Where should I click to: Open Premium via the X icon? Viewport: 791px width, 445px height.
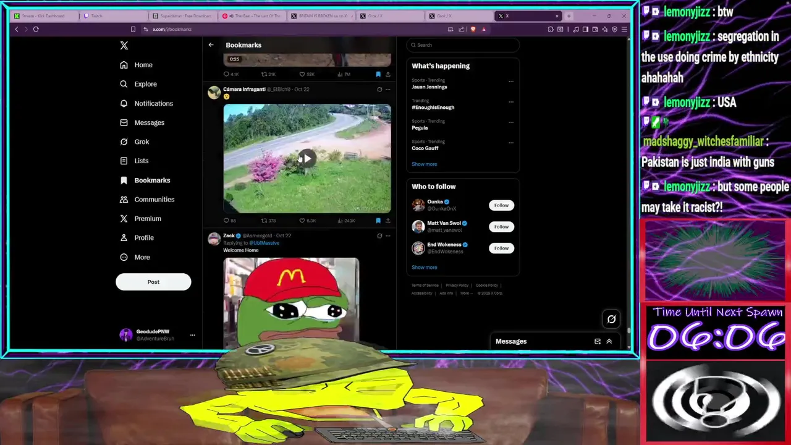click(x=124, y=218)
